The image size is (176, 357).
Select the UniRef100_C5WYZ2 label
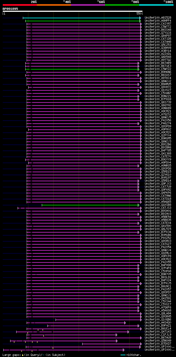(x=158, y=69)
